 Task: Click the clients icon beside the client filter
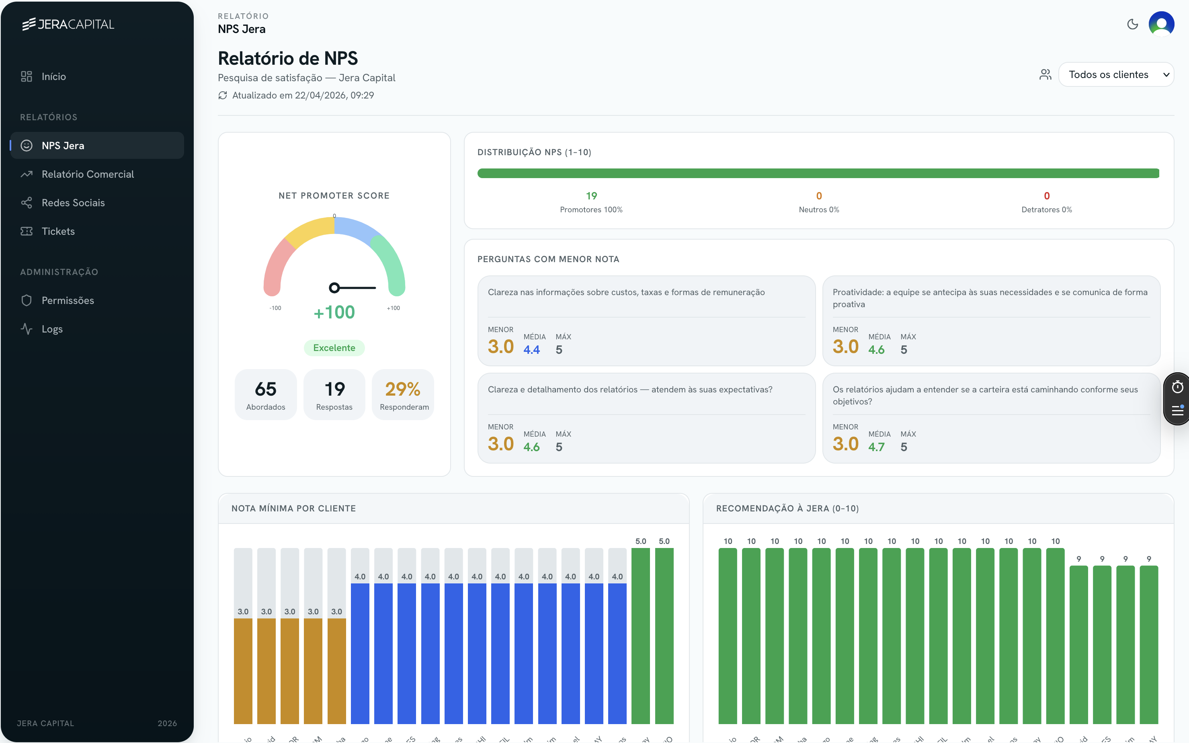[x=1045, y=74]
